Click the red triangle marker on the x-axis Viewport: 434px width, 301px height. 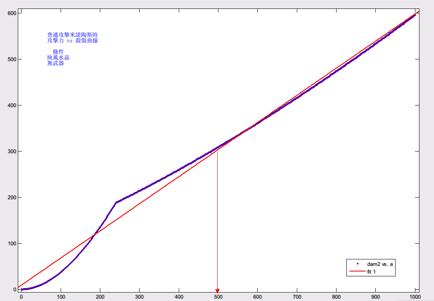[x=217, y=291]
